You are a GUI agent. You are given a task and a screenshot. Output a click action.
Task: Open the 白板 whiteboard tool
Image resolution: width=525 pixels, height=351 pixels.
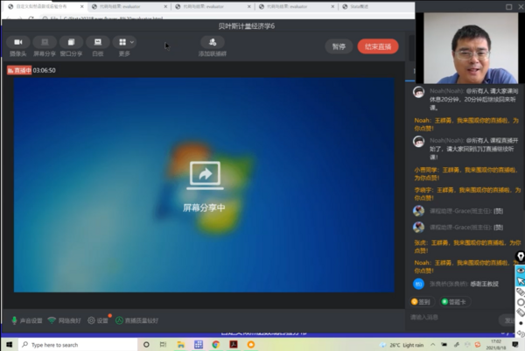pyautogui.click(x=98, y=43)
